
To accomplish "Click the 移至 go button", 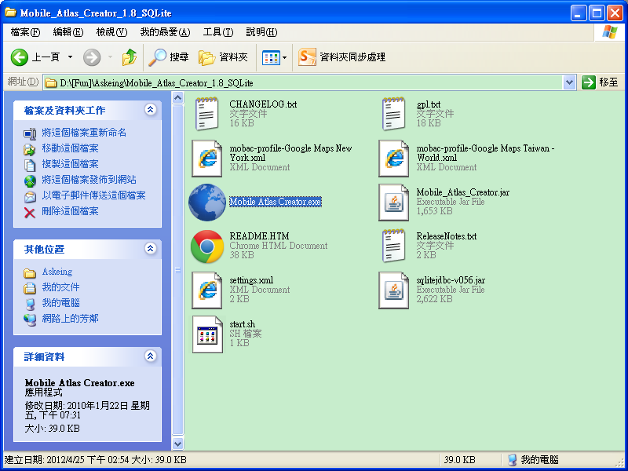I will tap(600, 82).
